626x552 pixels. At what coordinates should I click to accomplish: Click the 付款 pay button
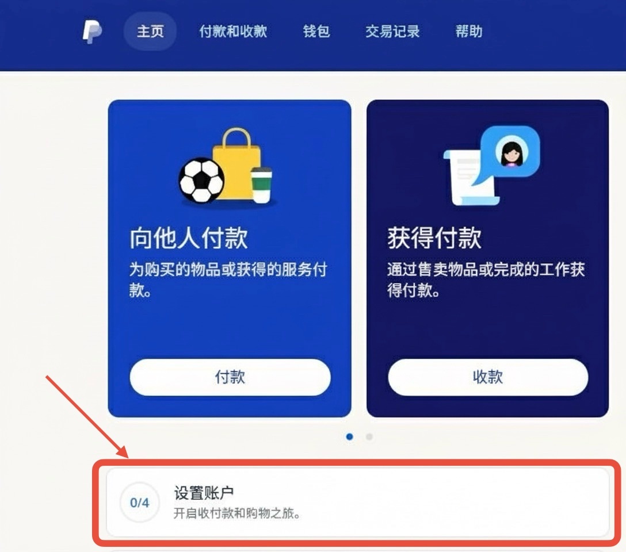click(230, 377)
